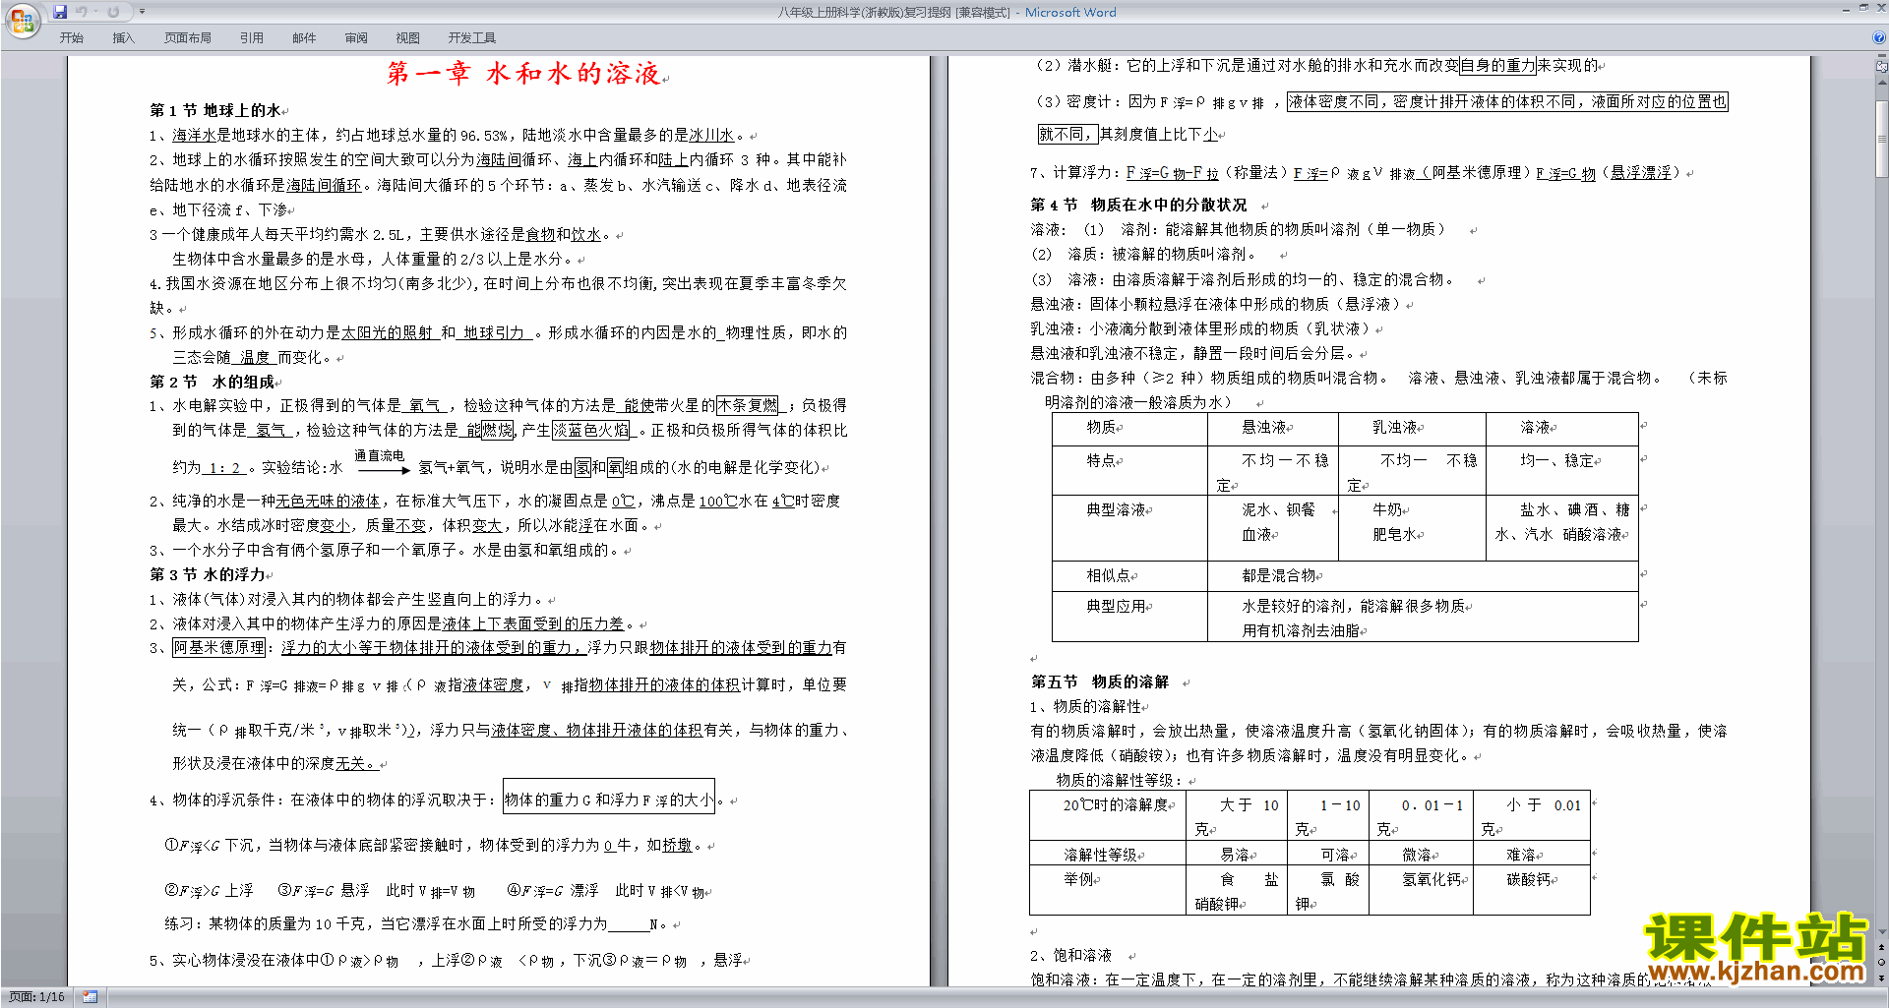Click the boxed text 阿基米德原理

point(219,647)
